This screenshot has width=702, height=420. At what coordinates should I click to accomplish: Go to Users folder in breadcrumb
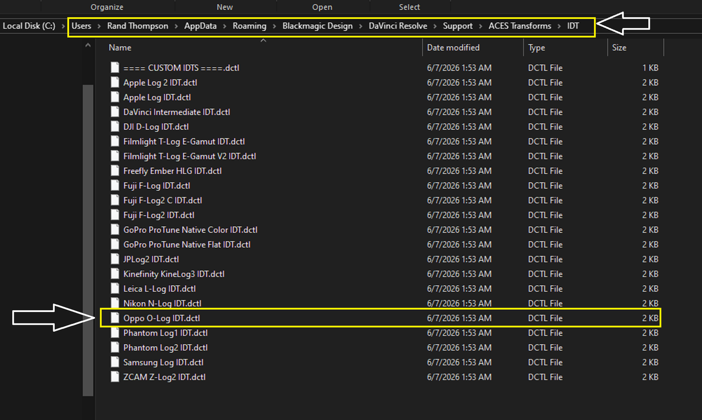point(81,26)
